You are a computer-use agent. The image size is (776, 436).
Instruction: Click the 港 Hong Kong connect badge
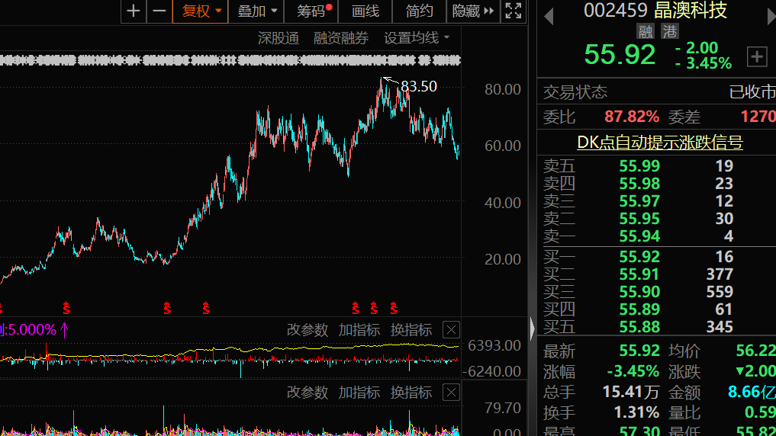pos(669,31)
